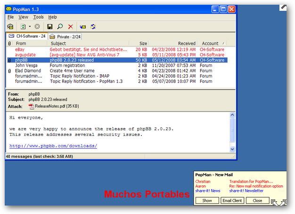
Task: Select the phpBB 2.0.23 released message row
Action: pyautogui.click(x=117, y=60)
